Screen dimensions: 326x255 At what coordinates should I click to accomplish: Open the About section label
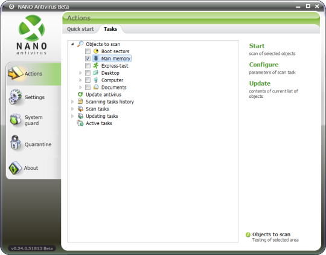pyautogui.click(x=31, y=168)
